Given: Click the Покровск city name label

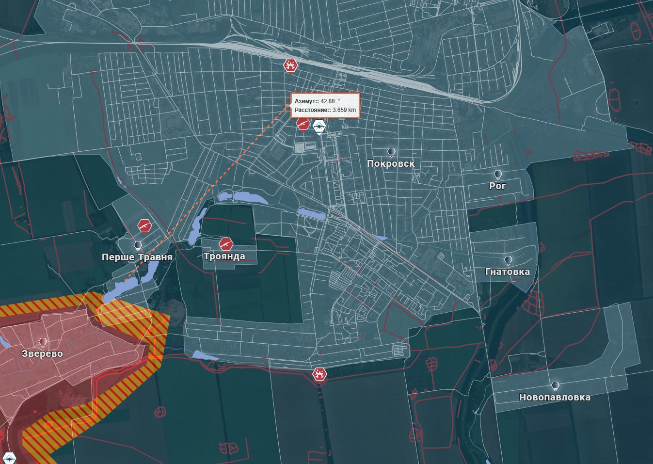Looking at the screenshot, I should (391, 164).
